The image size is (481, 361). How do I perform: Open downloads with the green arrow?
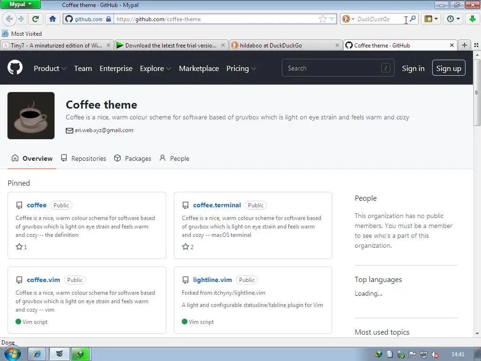click(473, 19)
